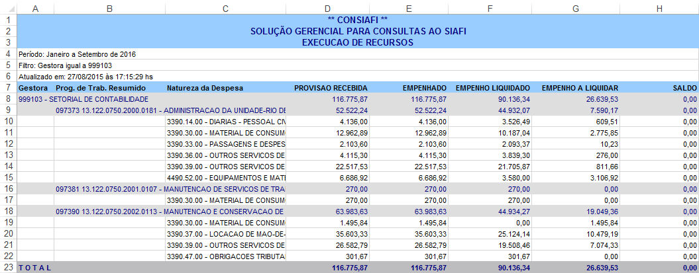
Task: Click 'Período: Janeiro a Setembro de 2016' cell
Action: [x=358, y=54]
